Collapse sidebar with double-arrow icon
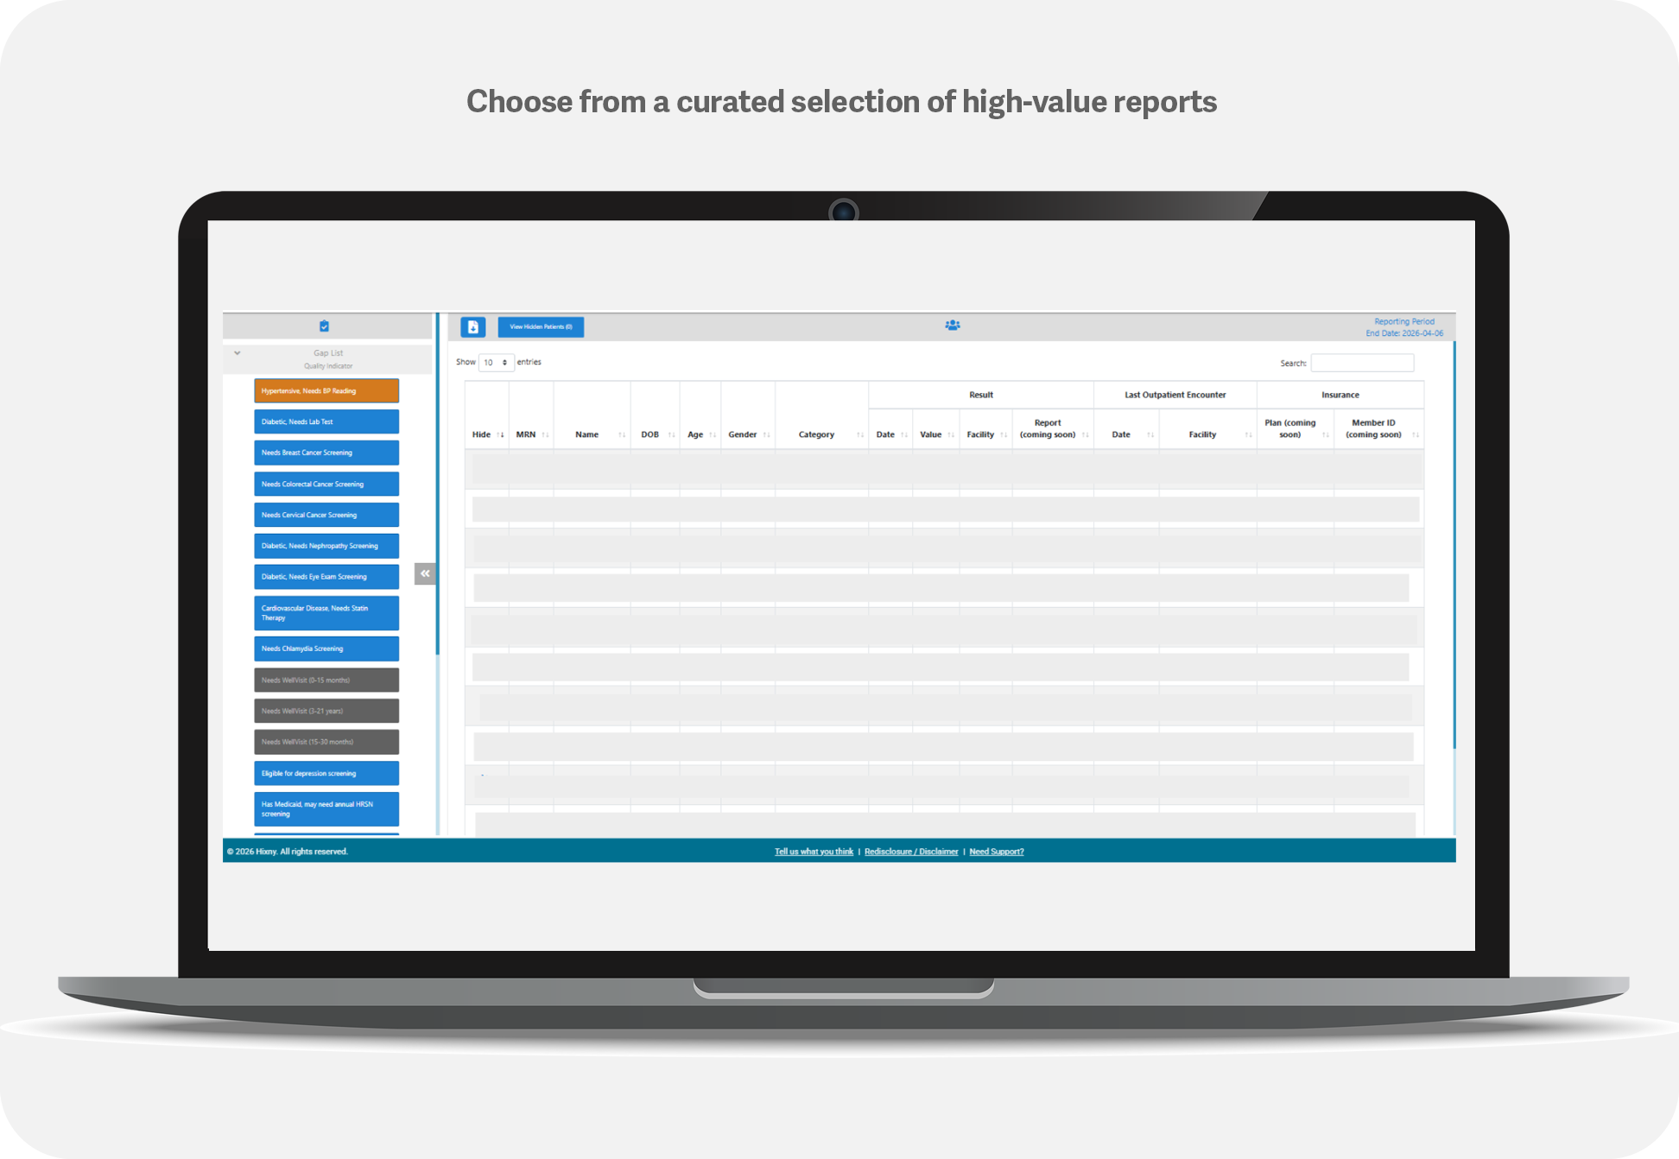The image size is (1679, 1159). (x=425, y=573)
